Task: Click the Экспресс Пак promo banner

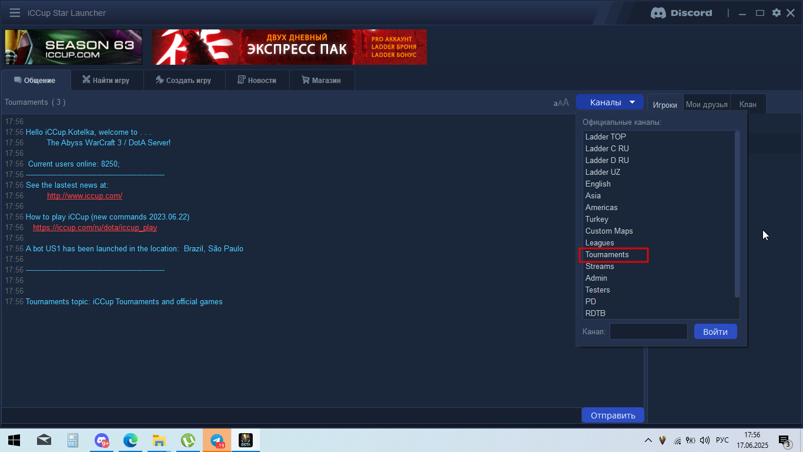Action: (x=289, y=47)
